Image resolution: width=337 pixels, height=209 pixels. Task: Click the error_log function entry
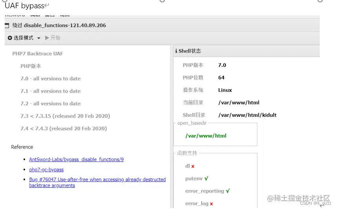tap(197, 204)
